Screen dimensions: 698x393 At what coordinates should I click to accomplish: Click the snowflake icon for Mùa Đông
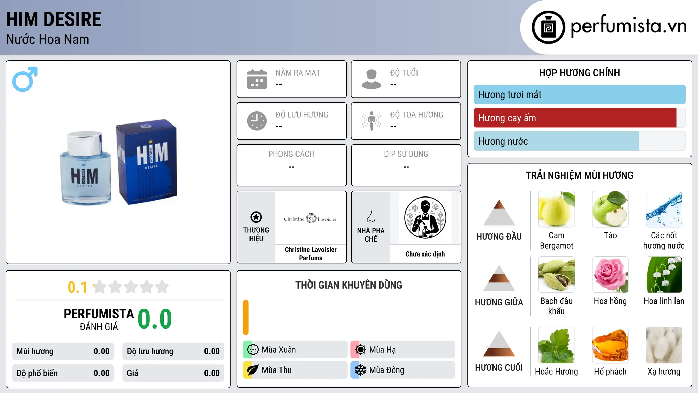pyautogui.click(x=360, y=370)
